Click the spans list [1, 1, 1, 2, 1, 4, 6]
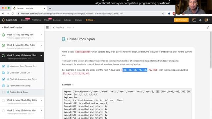 [76, 73]
